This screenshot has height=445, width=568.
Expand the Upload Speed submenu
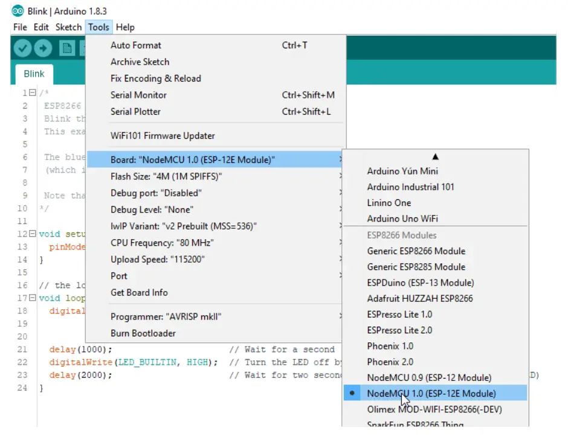click(215, 260)
